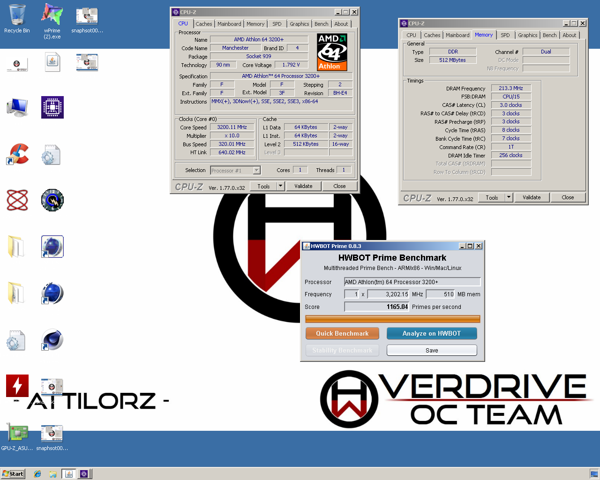
Task: Click the orange benchmark progress bar
Action: click(x=392, y=319)
